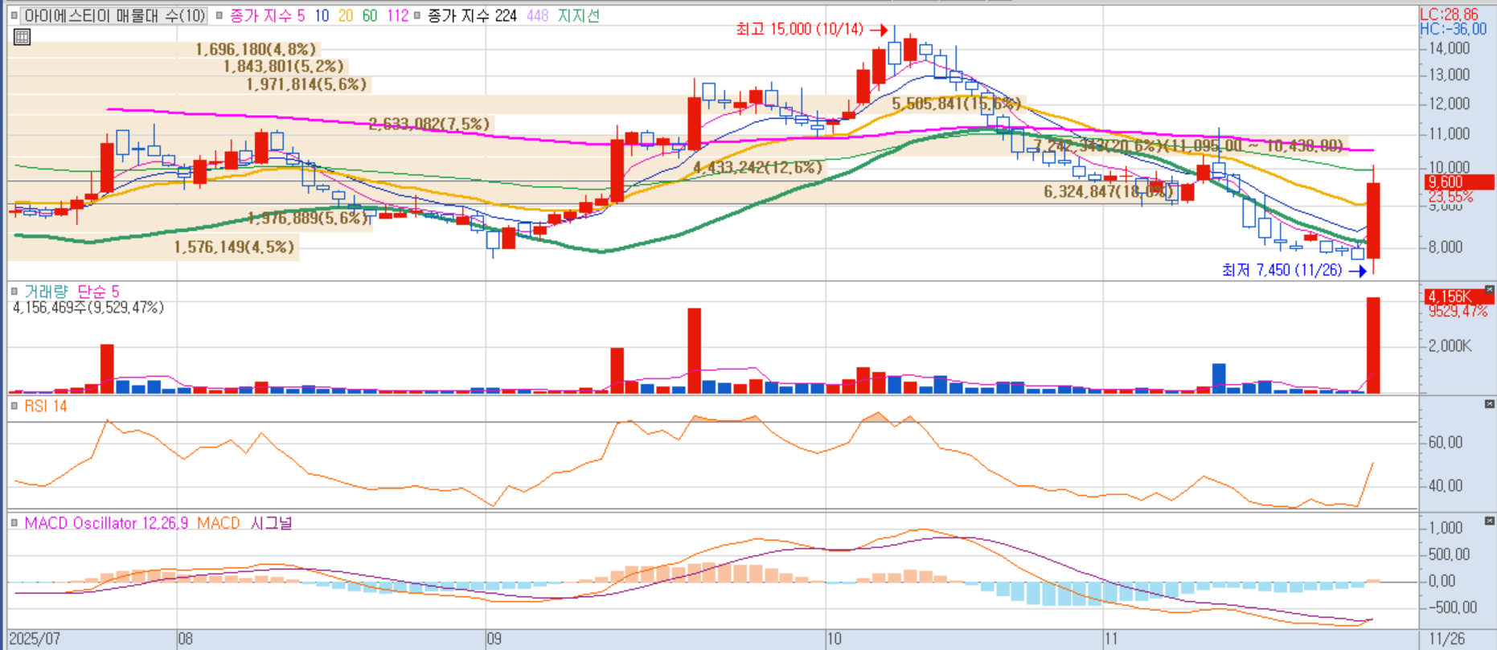The height and width of the screenshot is (650, 1497).
Task: Click volume profile value 6,324,847(18.0%)
Action: pyautogui.click(x=1109, y=191)
